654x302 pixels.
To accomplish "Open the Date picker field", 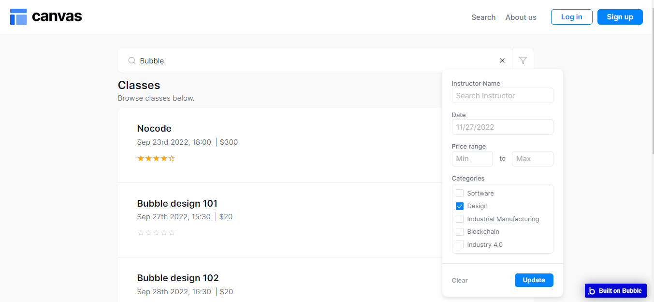I will tap(502, 127).
